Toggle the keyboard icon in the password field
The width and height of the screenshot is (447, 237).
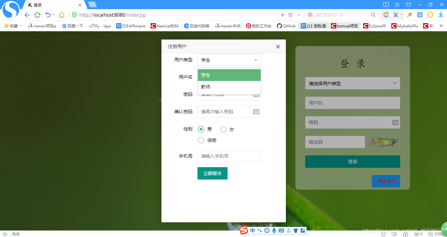click(x=256, y=95)
